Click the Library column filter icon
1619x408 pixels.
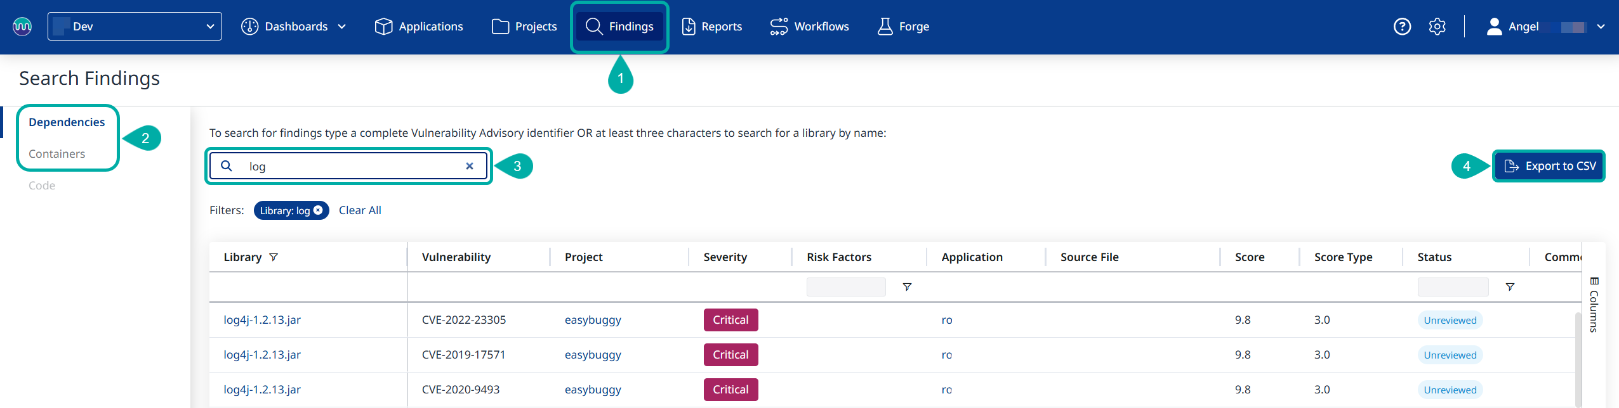(274, 257)
